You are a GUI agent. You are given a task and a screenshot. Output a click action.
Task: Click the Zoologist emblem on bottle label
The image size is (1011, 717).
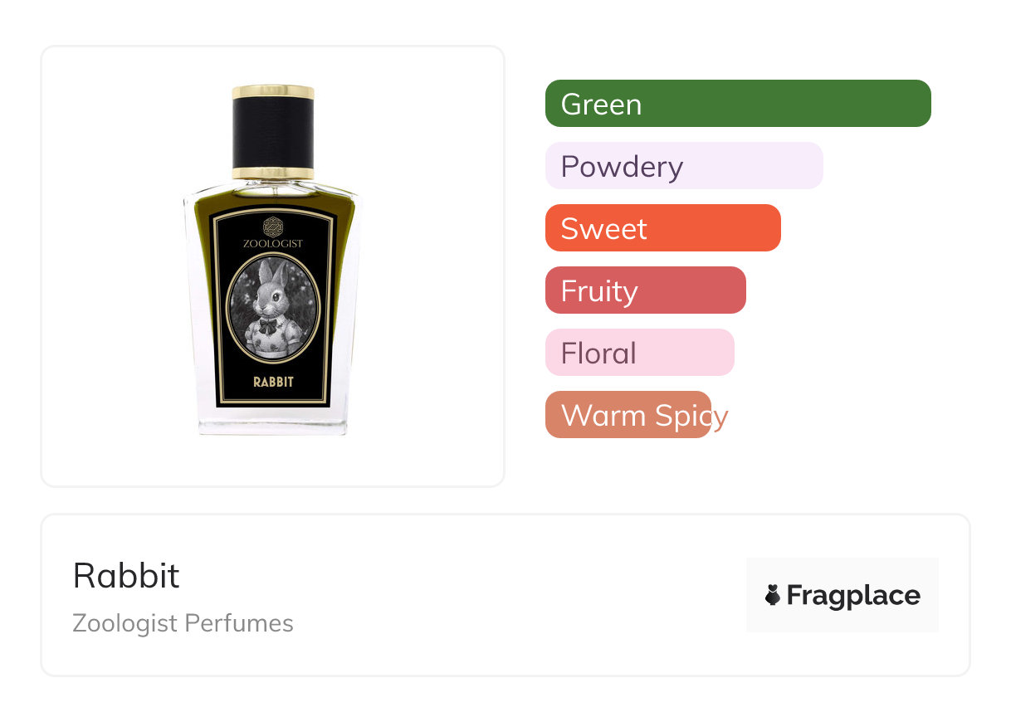click(x=273, y=226)
